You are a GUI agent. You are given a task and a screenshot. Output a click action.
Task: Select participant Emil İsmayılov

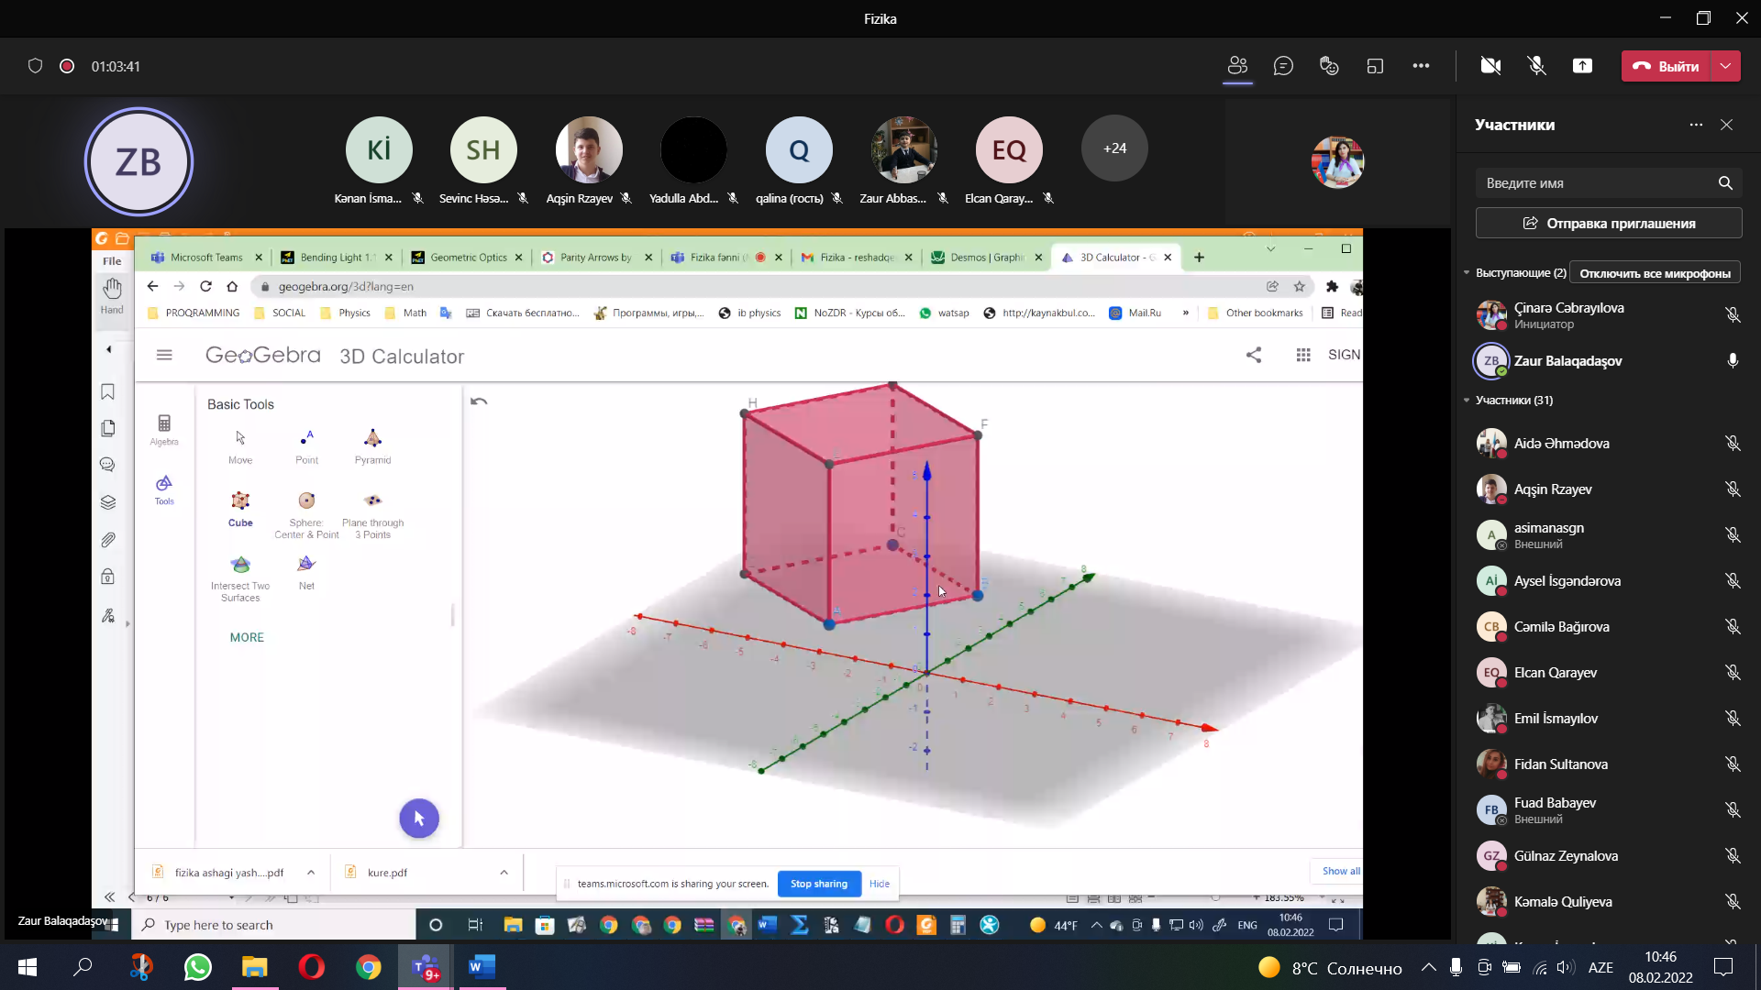(1608, 719)
